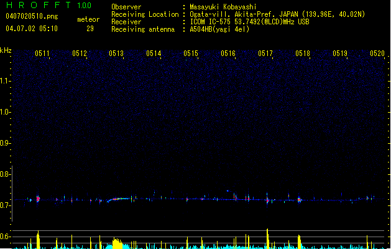Click the A504HB(yagi 4el) antenna text
The height and width of the screenshot is (249, 391).
(219, 29)
